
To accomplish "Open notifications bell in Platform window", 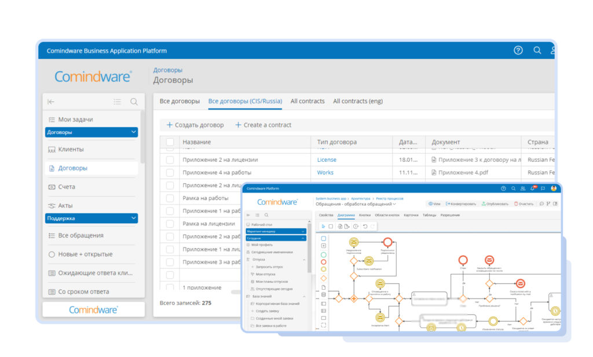I will point(533,188).
